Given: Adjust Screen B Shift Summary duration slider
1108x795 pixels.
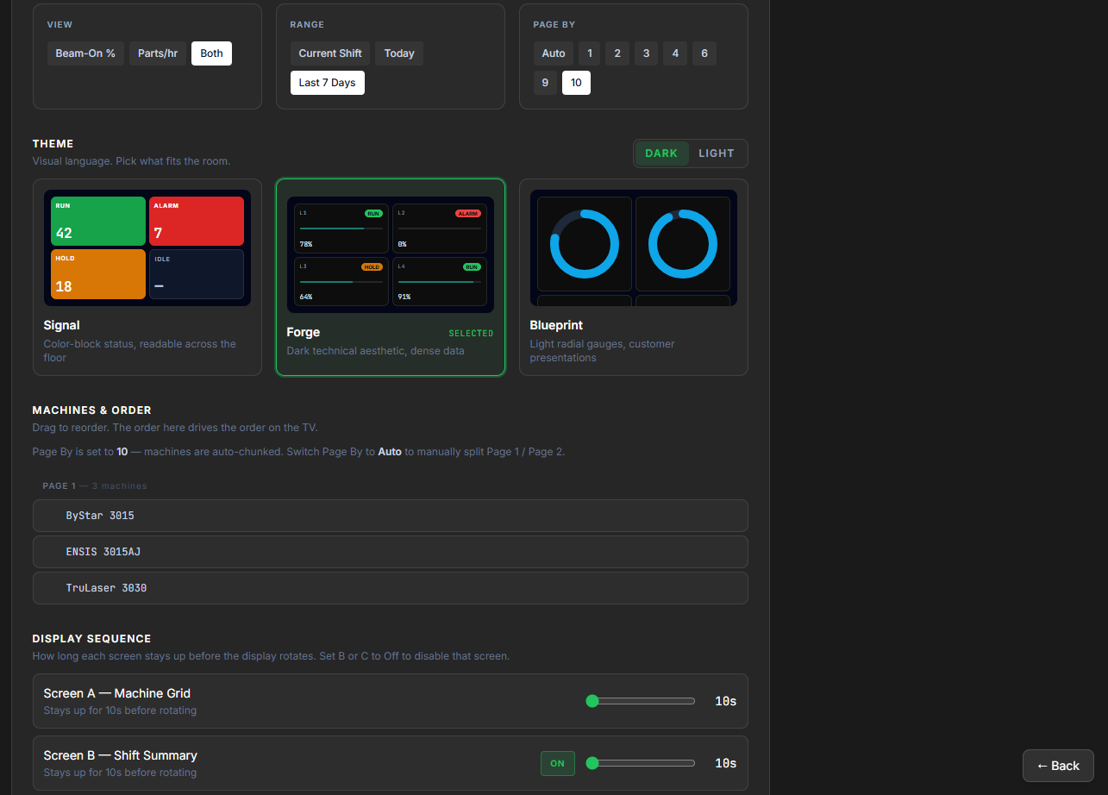Looking at the screenshot, I should (641, 763).
